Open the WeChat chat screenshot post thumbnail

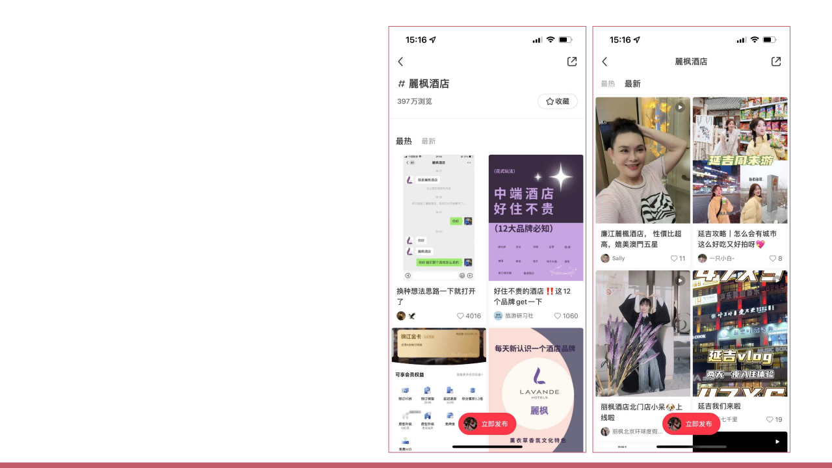[x=439, y=218]
